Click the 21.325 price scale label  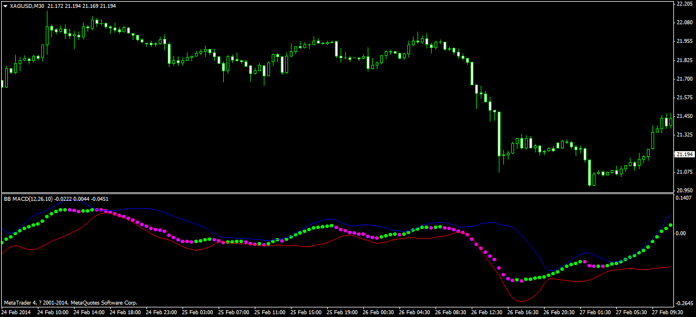[x=684, y=134]
